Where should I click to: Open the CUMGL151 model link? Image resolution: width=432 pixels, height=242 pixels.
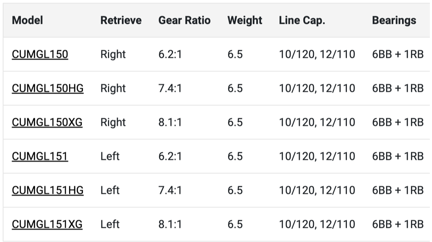coord(40,156)
